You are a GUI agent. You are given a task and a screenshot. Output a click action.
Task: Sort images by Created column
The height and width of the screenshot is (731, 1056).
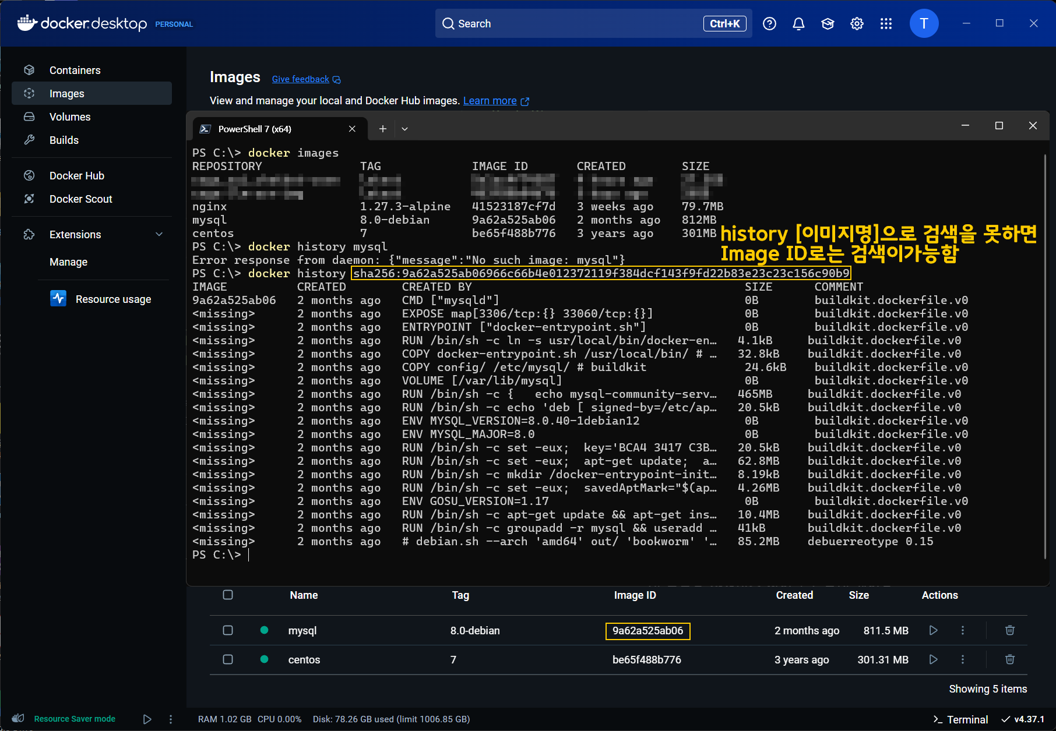(794, 595)
